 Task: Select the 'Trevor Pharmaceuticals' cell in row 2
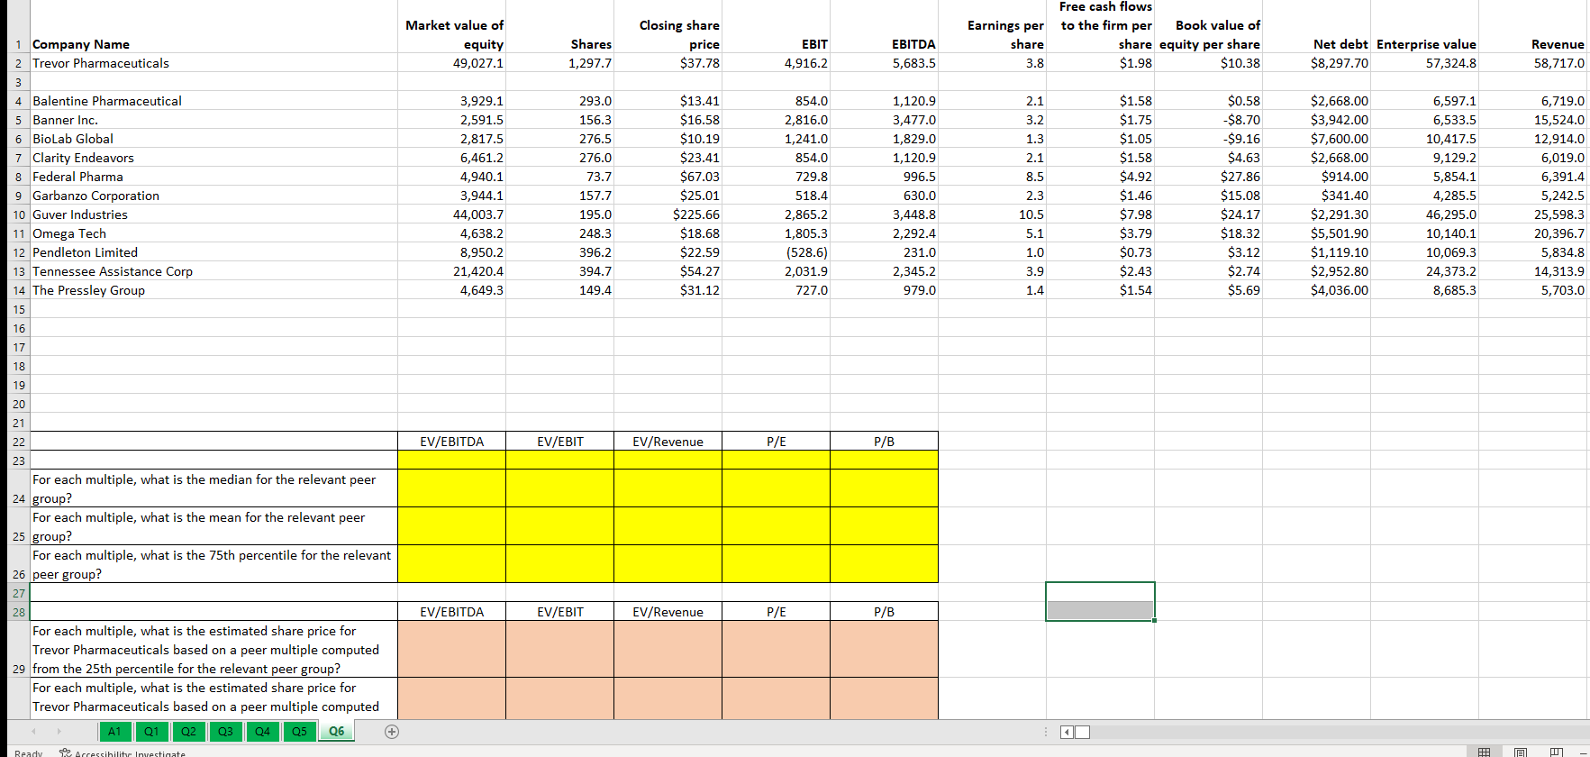pos(214,63)
